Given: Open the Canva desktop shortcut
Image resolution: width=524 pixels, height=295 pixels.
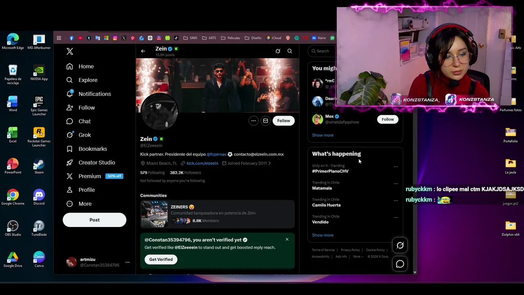Looking at the screenshot, I should coord(39,259).
